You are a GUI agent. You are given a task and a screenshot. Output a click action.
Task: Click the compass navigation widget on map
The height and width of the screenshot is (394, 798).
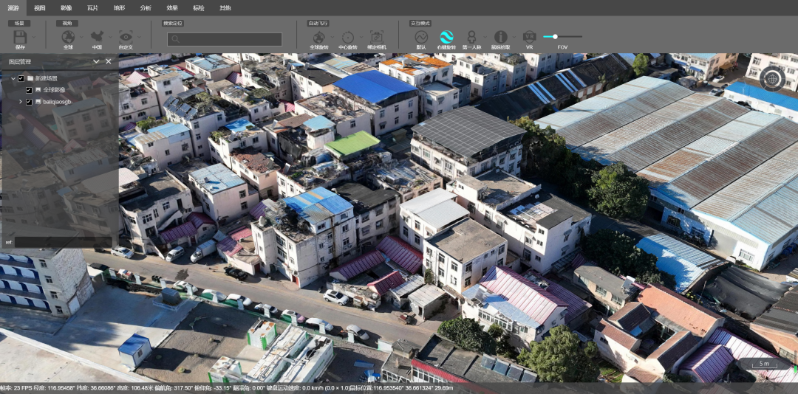click(x=772, y=79)
